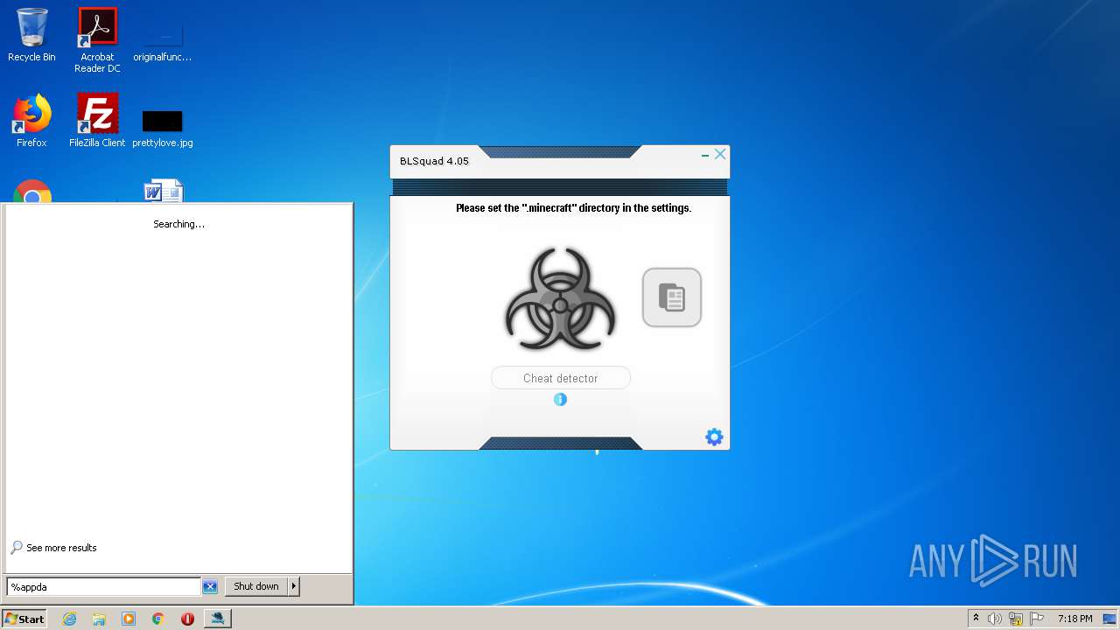Open Opera from the taskbar
1120x630 pixels.
tap(187, 619)
